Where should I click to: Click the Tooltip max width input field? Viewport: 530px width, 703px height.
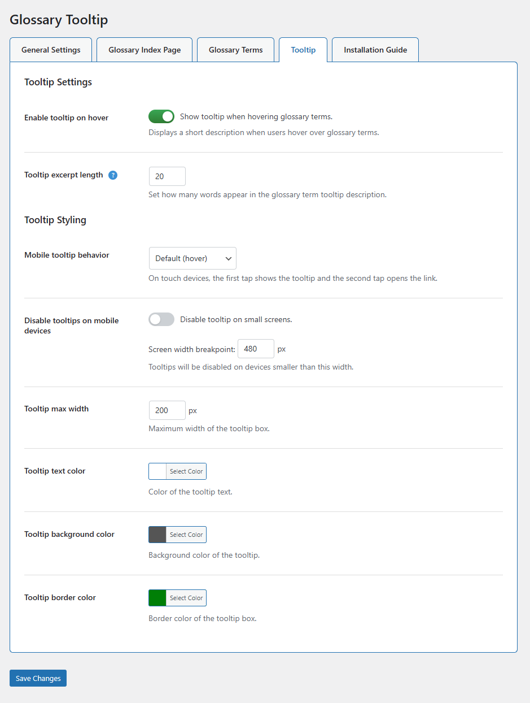167,410
